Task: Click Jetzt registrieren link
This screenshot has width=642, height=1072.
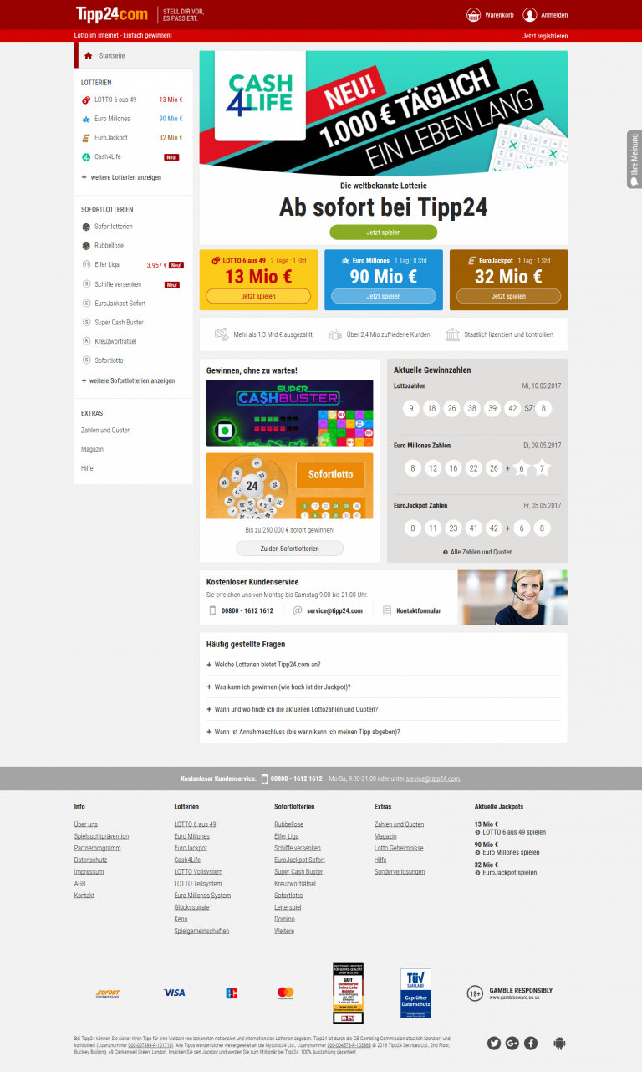Action: coord(545,36)
